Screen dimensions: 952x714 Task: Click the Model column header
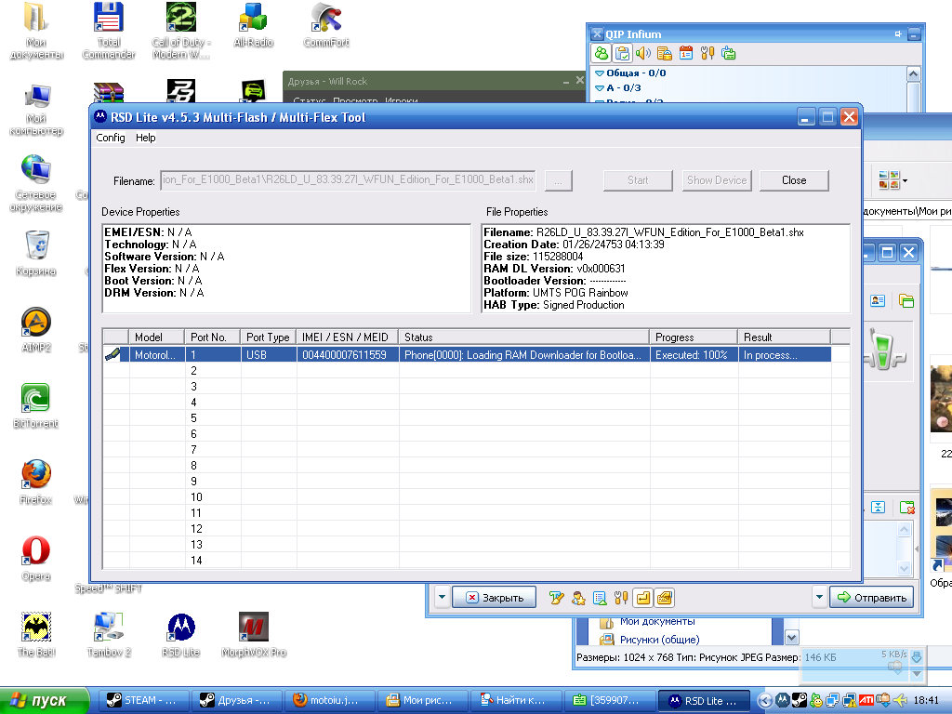tap(156, 337)
